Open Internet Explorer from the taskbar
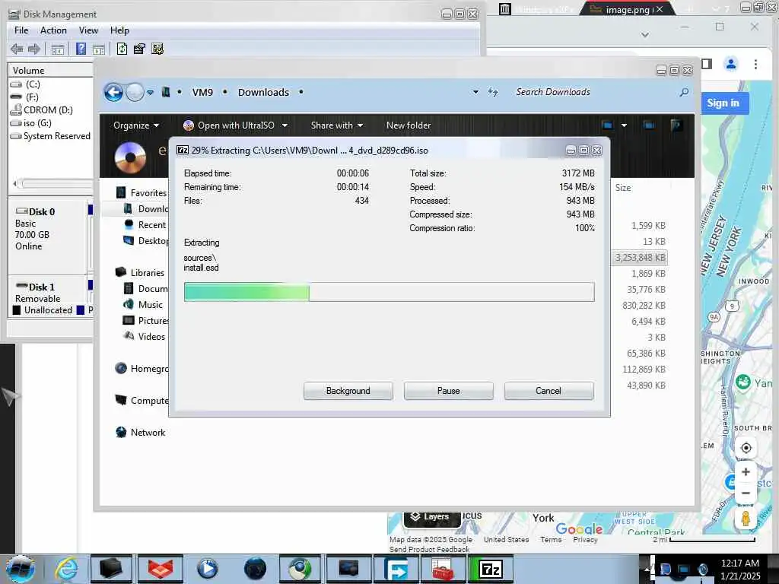The width and height of the screenshot is (779, 584). 66,569
